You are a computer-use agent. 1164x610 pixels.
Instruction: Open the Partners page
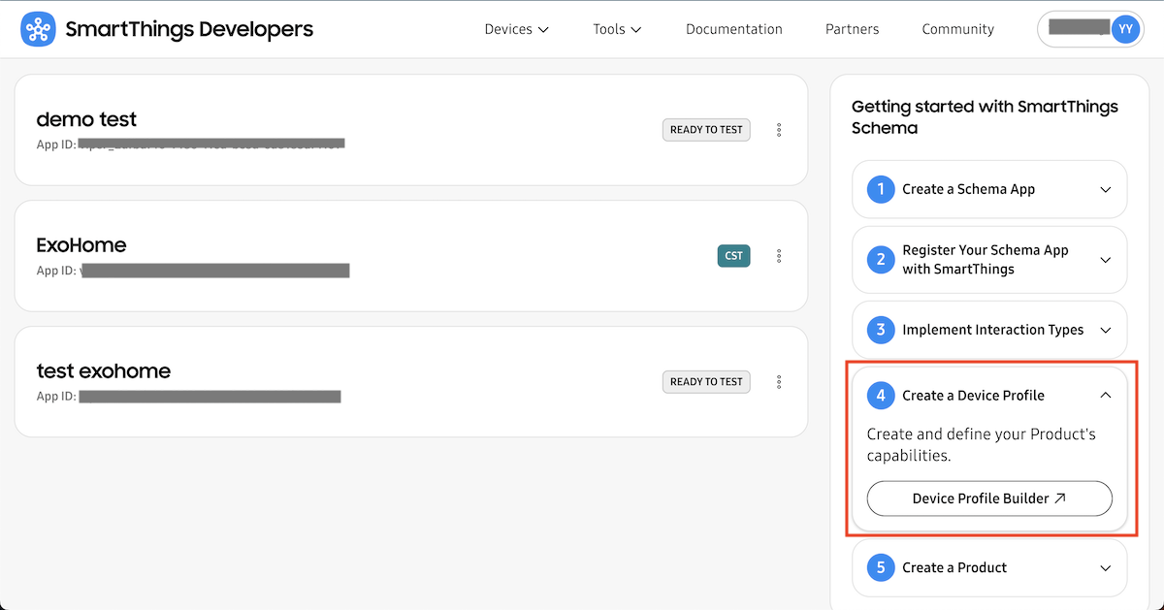click(x=853, y=29)
